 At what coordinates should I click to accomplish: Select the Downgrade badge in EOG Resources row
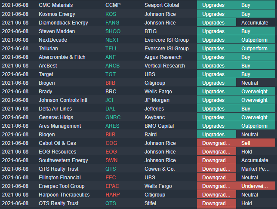click(216, 152)
